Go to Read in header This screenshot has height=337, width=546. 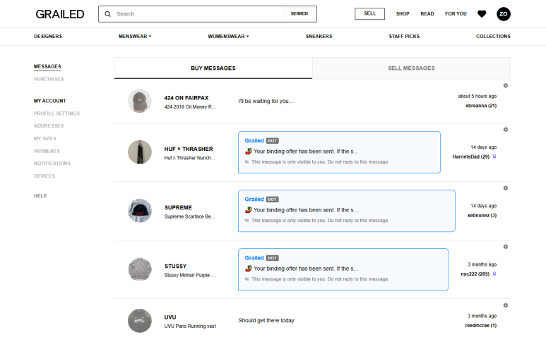[x=427, y=13]
